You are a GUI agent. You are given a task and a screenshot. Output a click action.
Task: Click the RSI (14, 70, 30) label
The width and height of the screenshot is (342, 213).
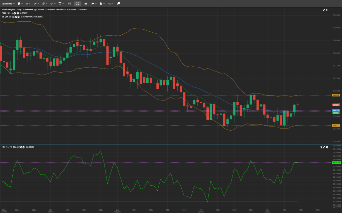point(9,147)
